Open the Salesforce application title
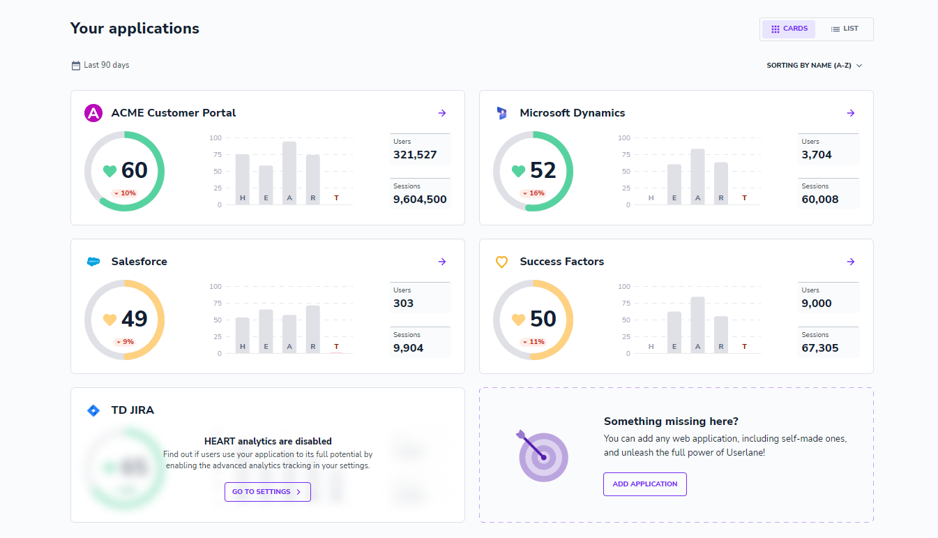The height and width of the screenshot is (538, 938). [139, 262]
